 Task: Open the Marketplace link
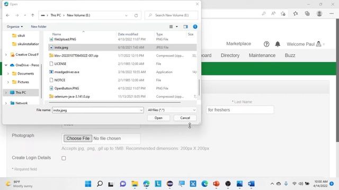click(x=238, y=44)
